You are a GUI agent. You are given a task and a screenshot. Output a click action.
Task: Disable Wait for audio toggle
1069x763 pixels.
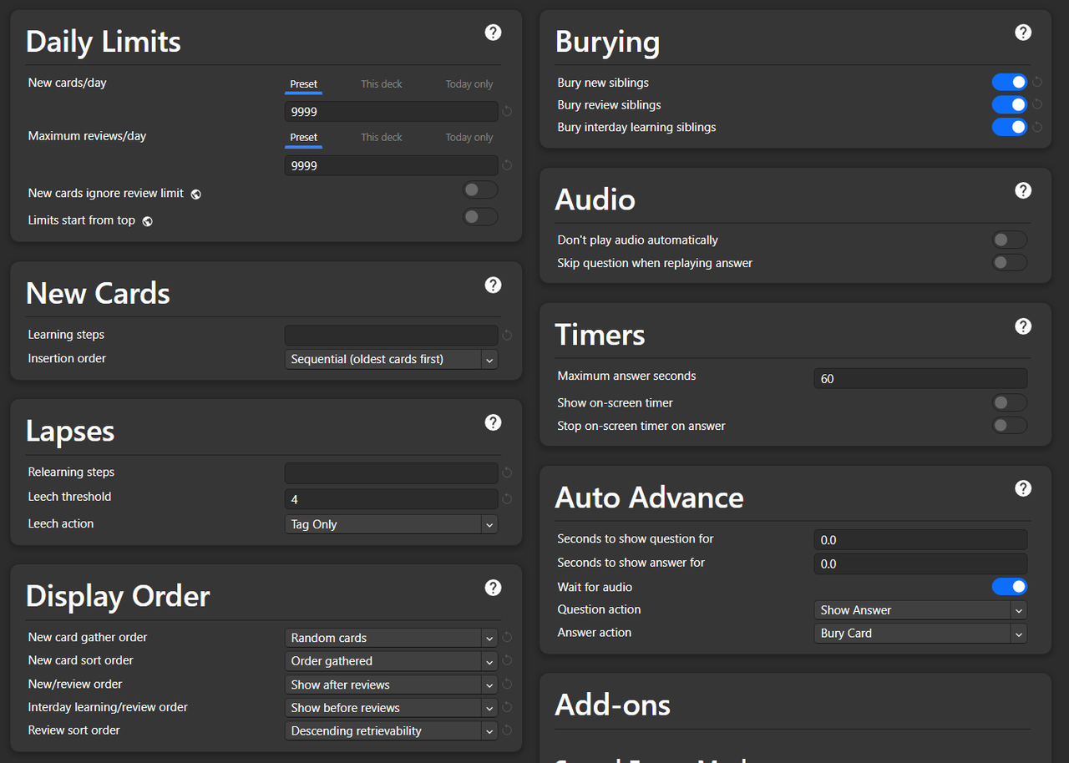tap(1010, 587)
